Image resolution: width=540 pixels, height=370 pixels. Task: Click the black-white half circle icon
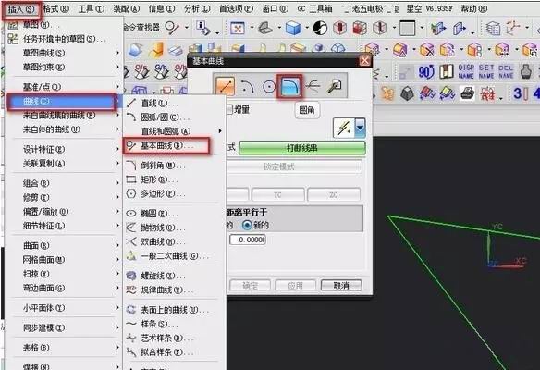point(320,28)
